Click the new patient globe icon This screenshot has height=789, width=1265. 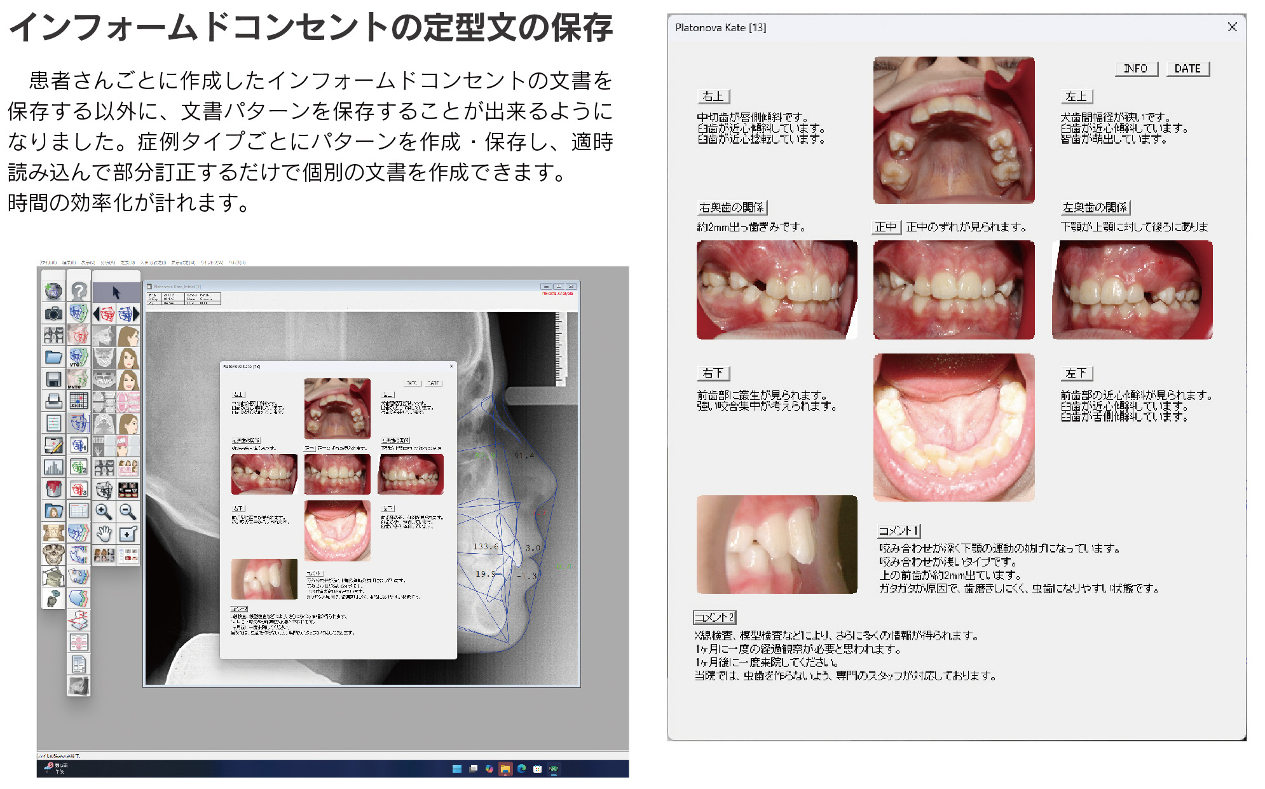(53, 291)
